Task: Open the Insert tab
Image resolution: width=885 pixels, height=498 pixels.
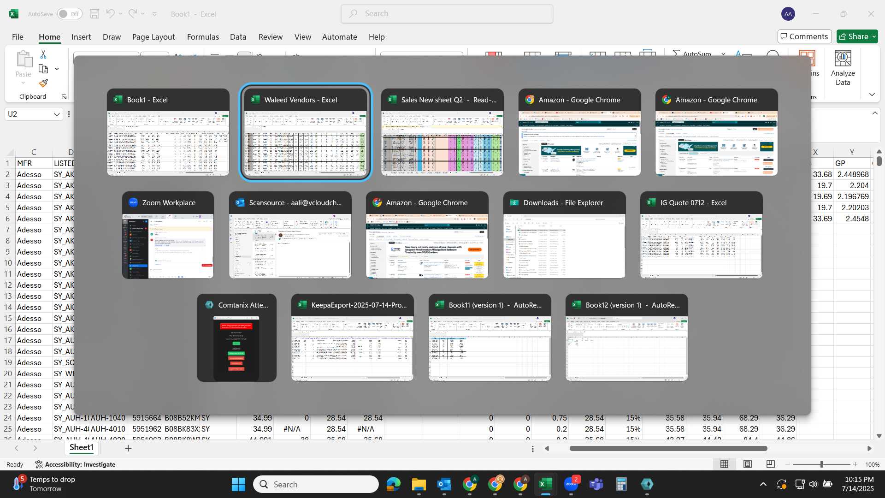Action: click(x=81, y=37)
